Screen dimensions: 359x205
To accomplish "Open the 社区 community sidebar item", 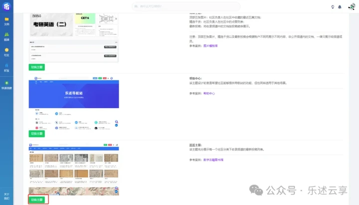I will click(6, 52).
